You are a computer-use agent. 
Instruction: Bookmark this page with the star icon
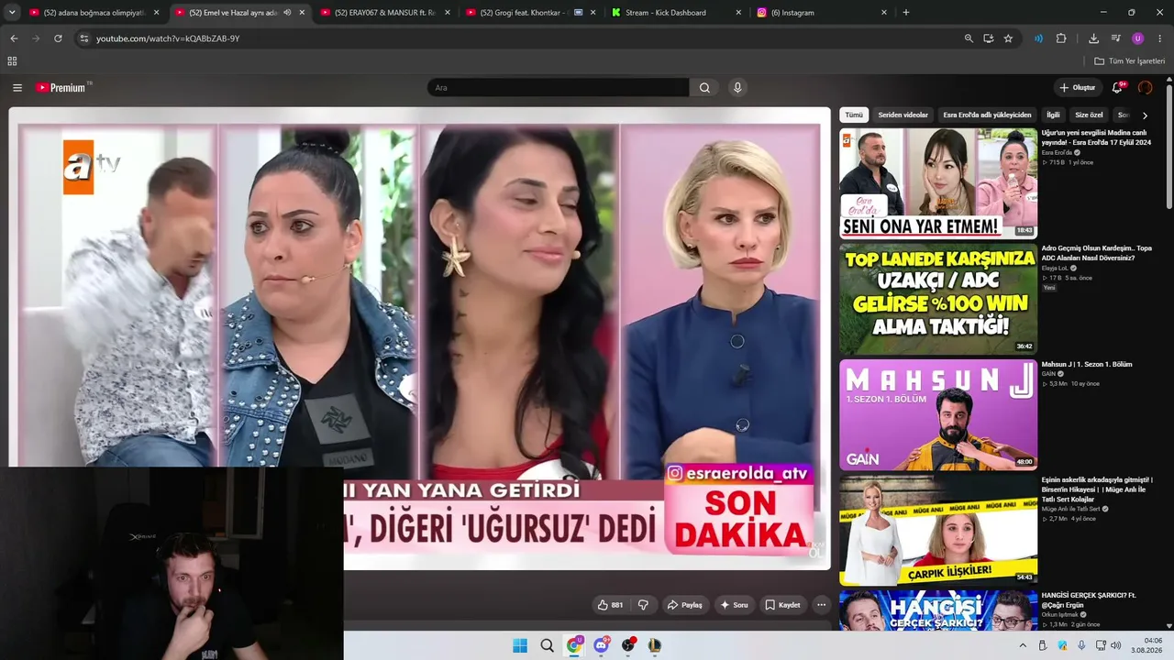[x=1008, y=38]
